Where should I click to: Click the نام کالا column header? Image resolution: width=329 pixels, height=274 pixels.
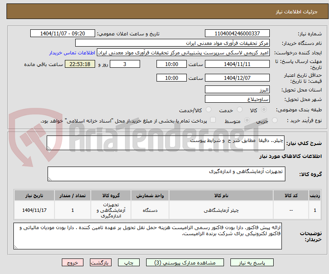pyautogui.click(x=221, y=195)
